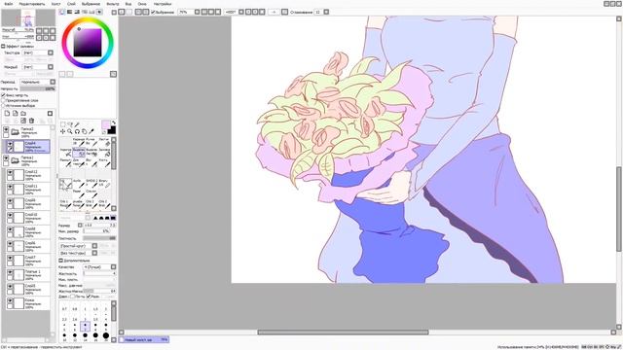Viewport: 623px width, 350px height.
Task: Open the Простой-круг brush shape dropdown
Action: point(78,246)
